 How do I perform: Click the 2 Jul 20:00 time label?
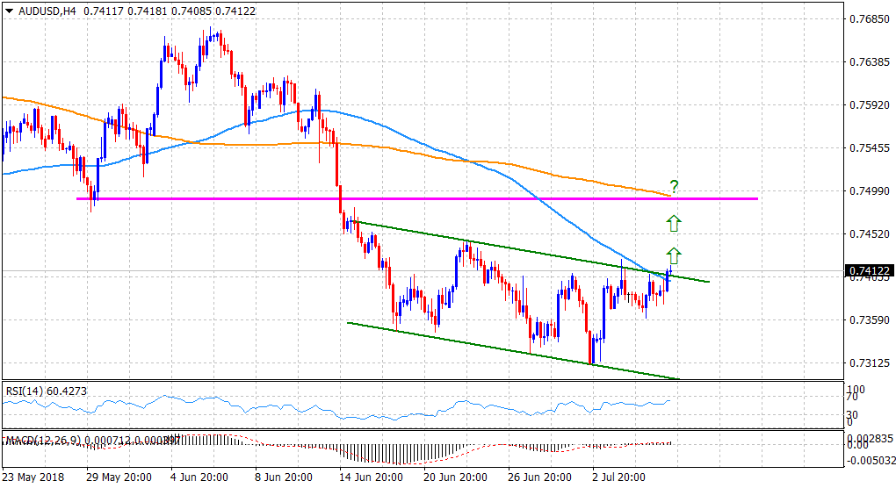(x=618, y=478)
